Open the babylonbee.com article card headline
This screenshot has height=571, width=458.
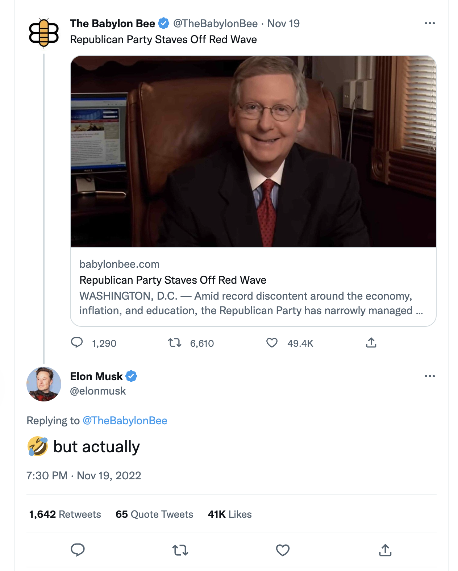pyautogui.click(x=173, y=280)
